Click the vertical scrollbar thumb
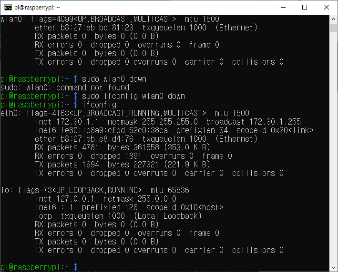Screen dimensions: 338x272 click(333, 28)
